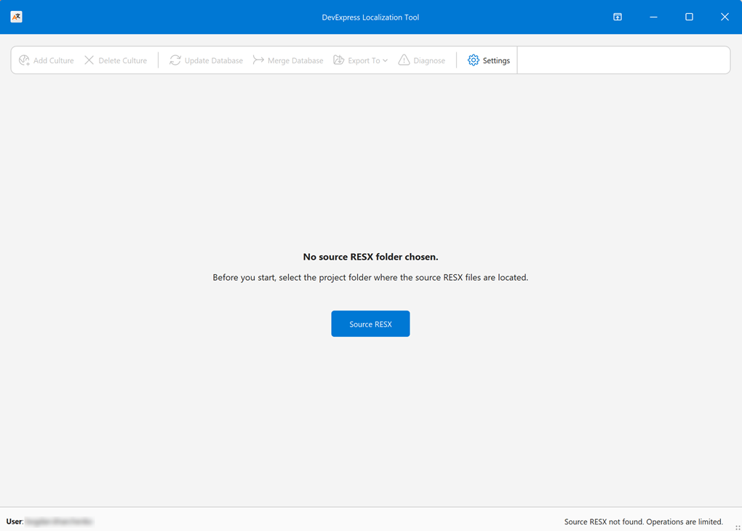Click the Add Culture globe icon
This screenshot has width=742, height=531.
[24, 60]
